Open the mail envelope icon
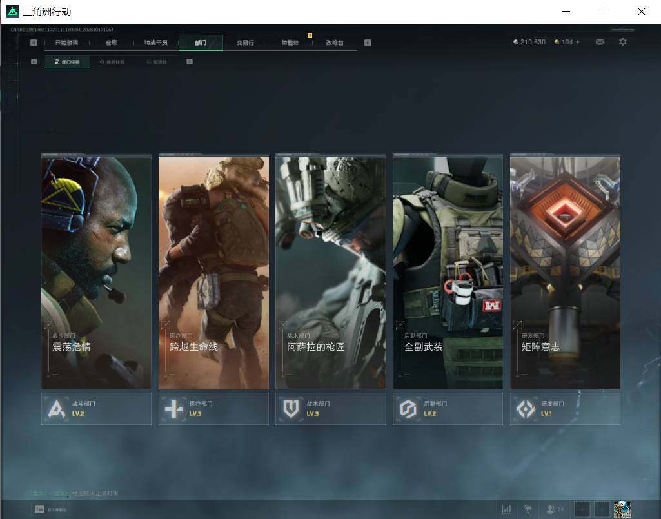Screen dimensions: 661x519 tap(600, 42)
